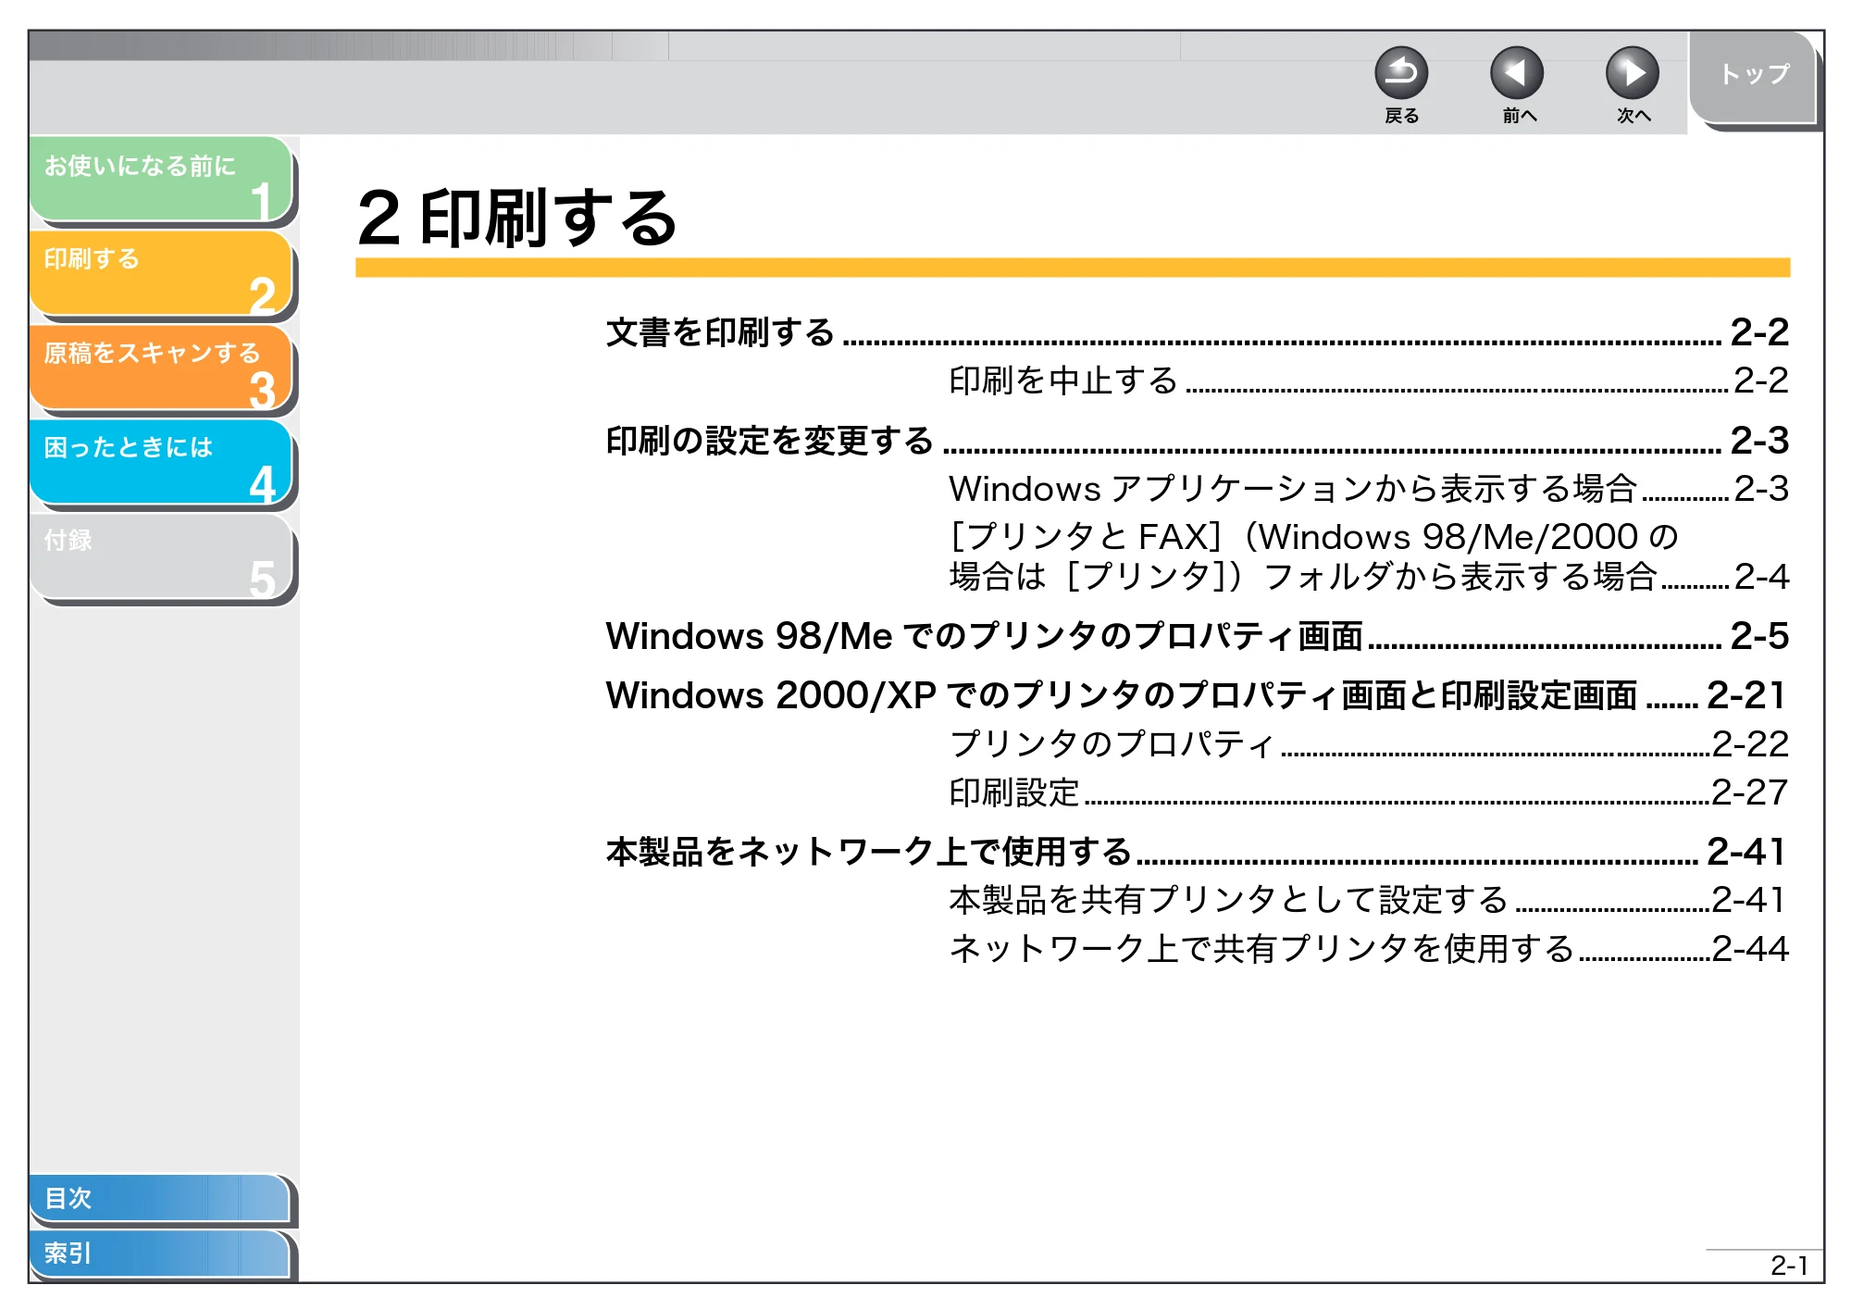Go to 困ったときには chapter 4 tab
Image resolution: width=1851 pixels, height=1310 pixels.
pyautogui.click(x=161, y=462)
